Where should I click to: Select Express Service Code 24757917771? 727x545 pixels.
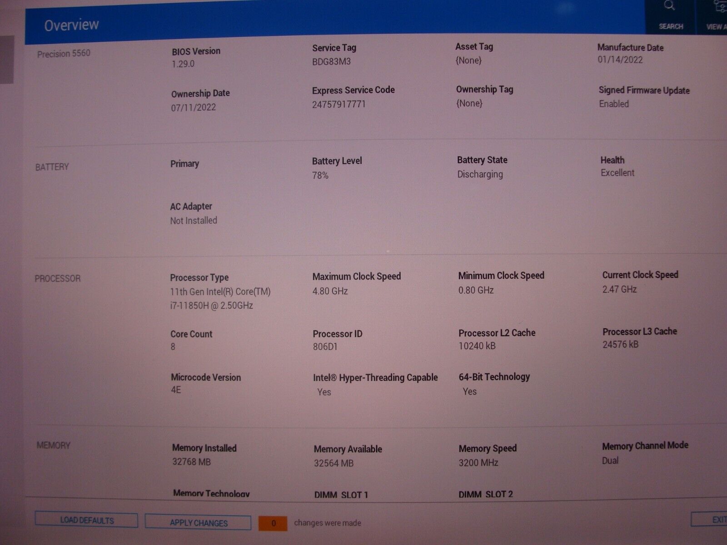coord(339,104)
